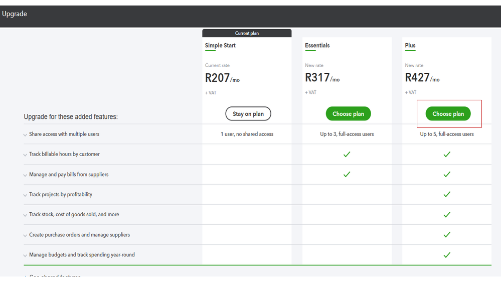Expand the Share access with multiple users feature
Screen dimensions: 501x282
[26, 135]
